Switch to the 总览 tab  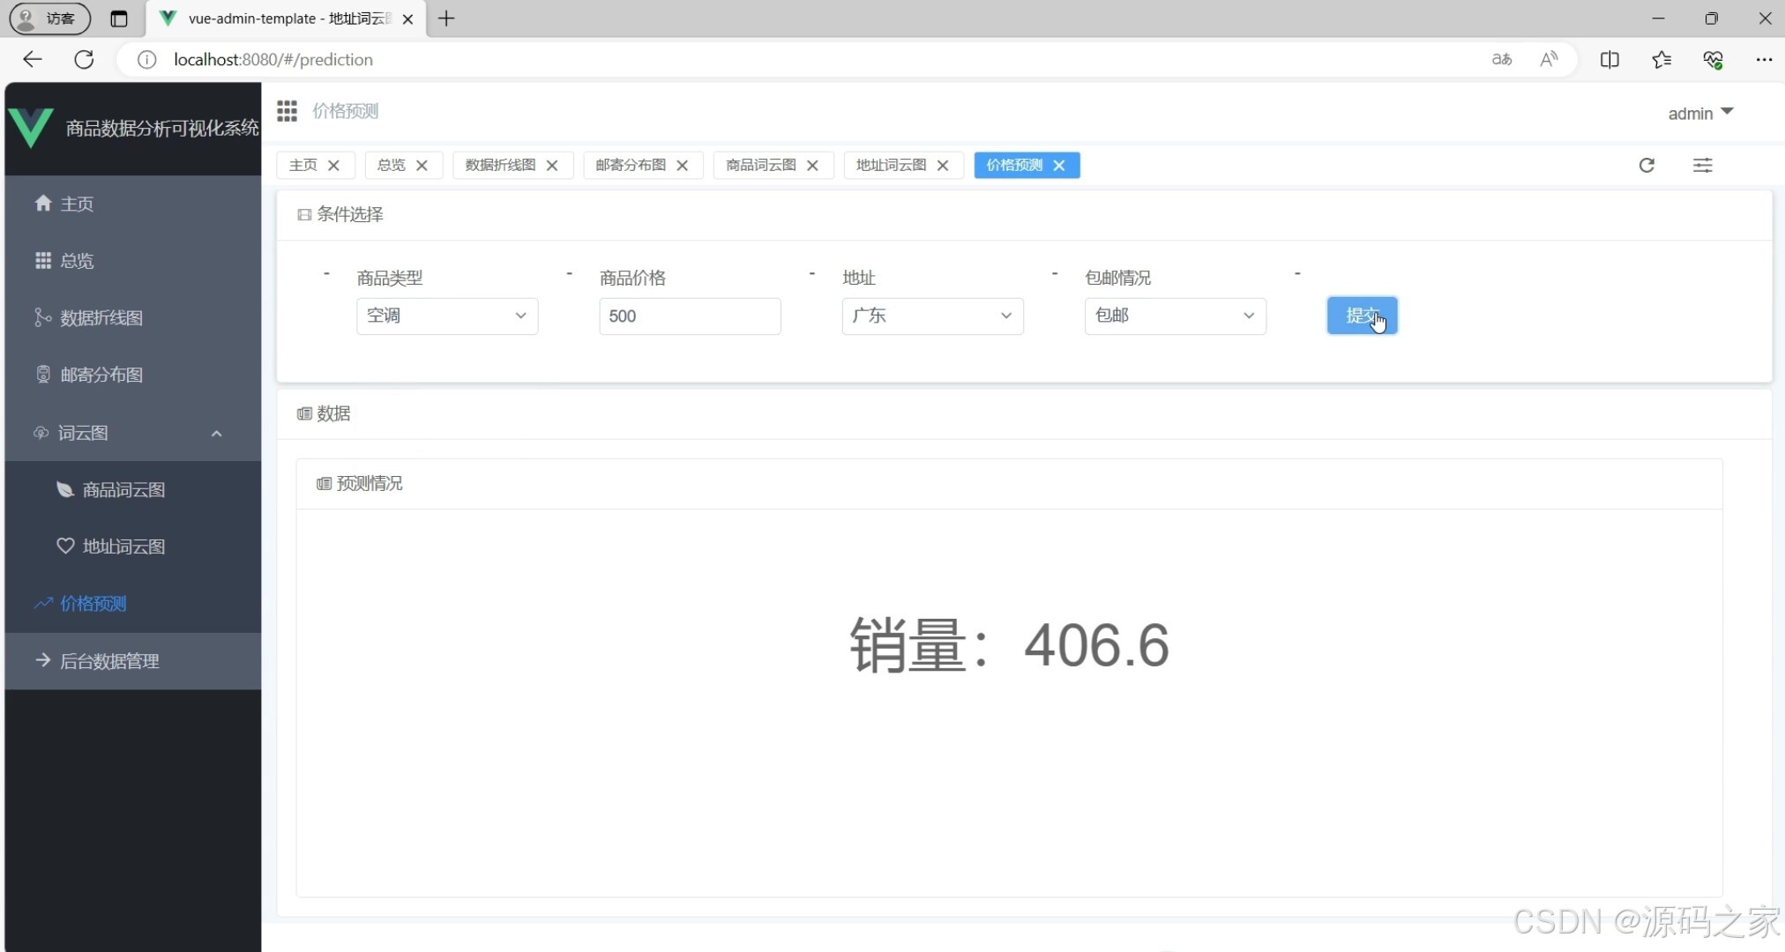391,165
